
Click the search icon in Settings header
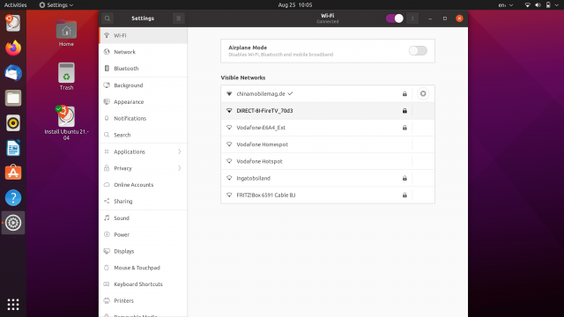click(x=108, y=18)
